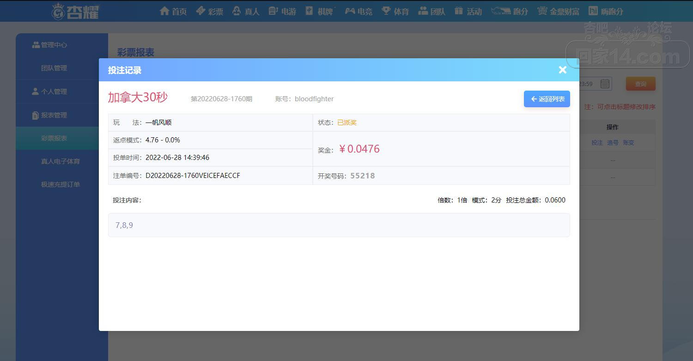693x361 pixels.
Task: Click the order time 2022-06-28 14:39:46
Action: (x=177, y=158)
